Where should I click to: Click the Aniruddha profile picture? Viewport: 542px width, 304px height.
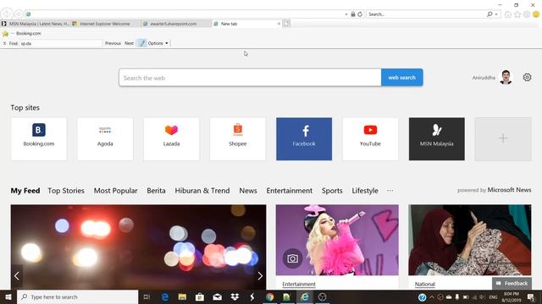506,77
